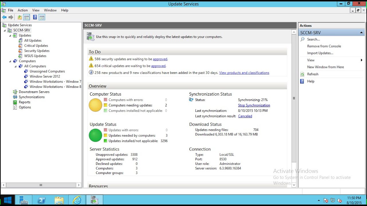Image resolution: width=367 pixels, height=206 pixels.
Task: Click New Window from Here action
Action: pos(325,67)
